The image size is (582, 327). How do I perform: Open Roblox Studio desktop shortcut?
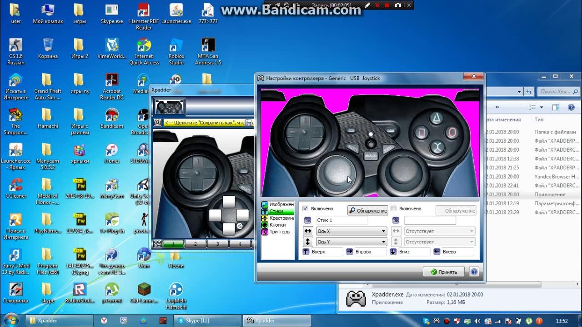pyautogui.click(x=176, y=52)
